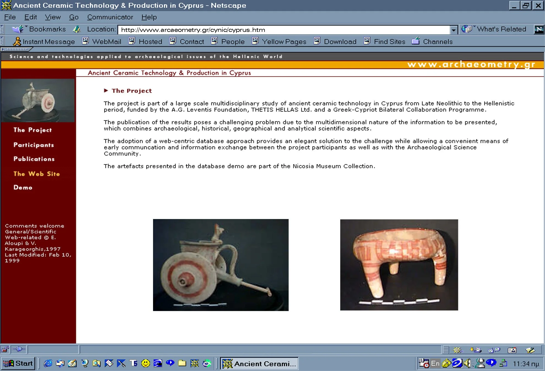Click the Netscape N logo to stop loading
This screenshot has height=371, width=545.
[x=539, y=29]
